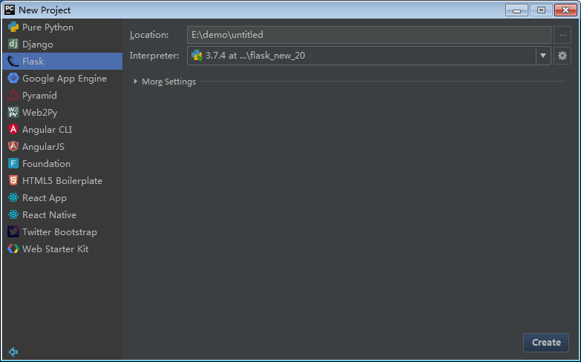Select React Native text entry
This screenshot has width=581, height=362.
[49, 215]
